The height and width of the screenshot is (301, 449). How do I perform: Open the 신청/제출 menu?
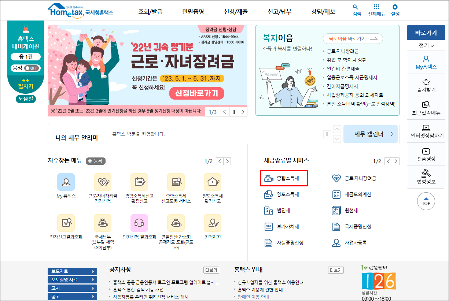[236, 12]
